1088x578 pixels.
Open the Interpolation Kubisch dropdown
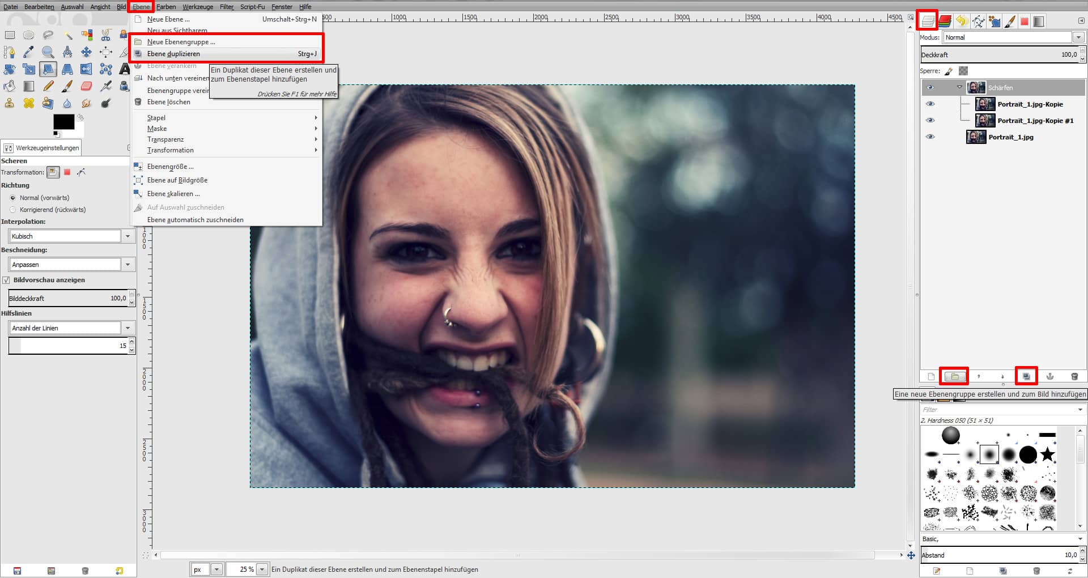pyautogui.click(x=127, y=236)
